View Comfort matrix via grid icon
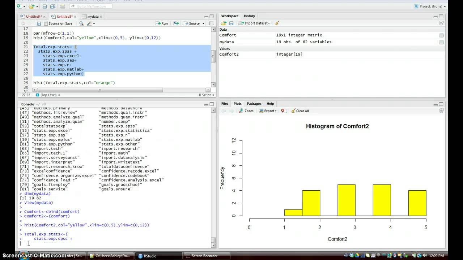 [441, 35]
